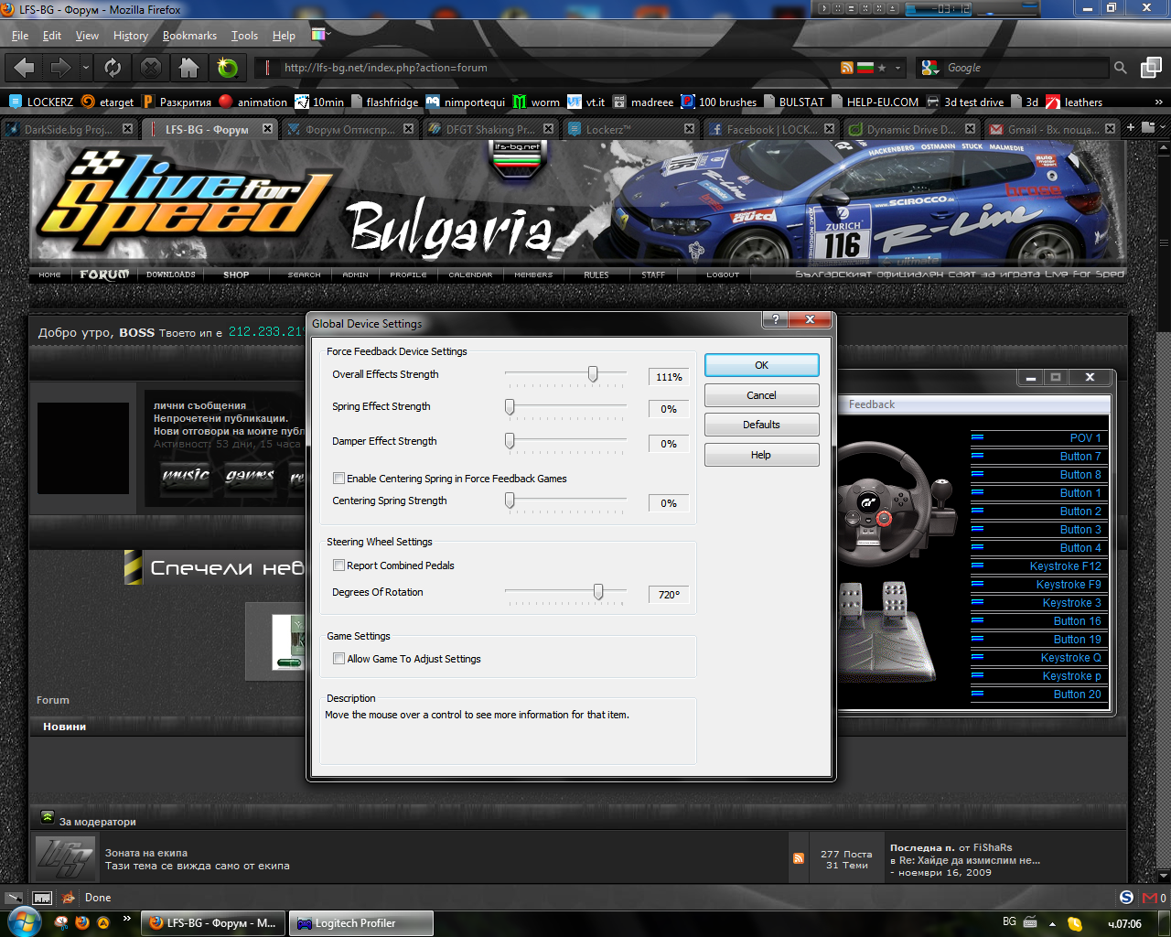Image resolution: width=1171 pixels, height=937 pixels.
Task: Open the Tools menu
Action: (x=244, y=36)
